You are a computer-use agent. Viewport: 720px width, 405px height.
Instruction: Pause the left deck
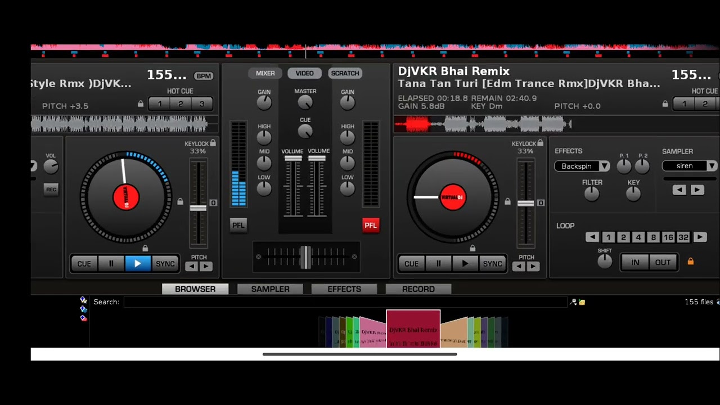[111, 264]
